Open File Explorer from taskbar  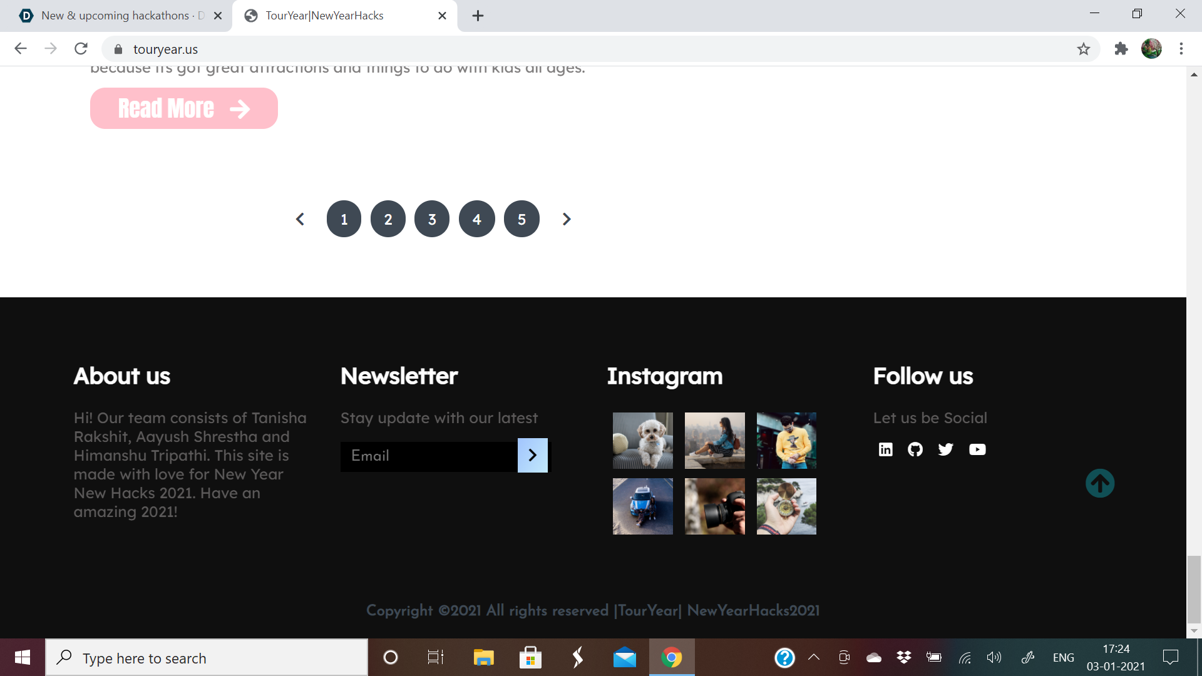coord(483,657)
